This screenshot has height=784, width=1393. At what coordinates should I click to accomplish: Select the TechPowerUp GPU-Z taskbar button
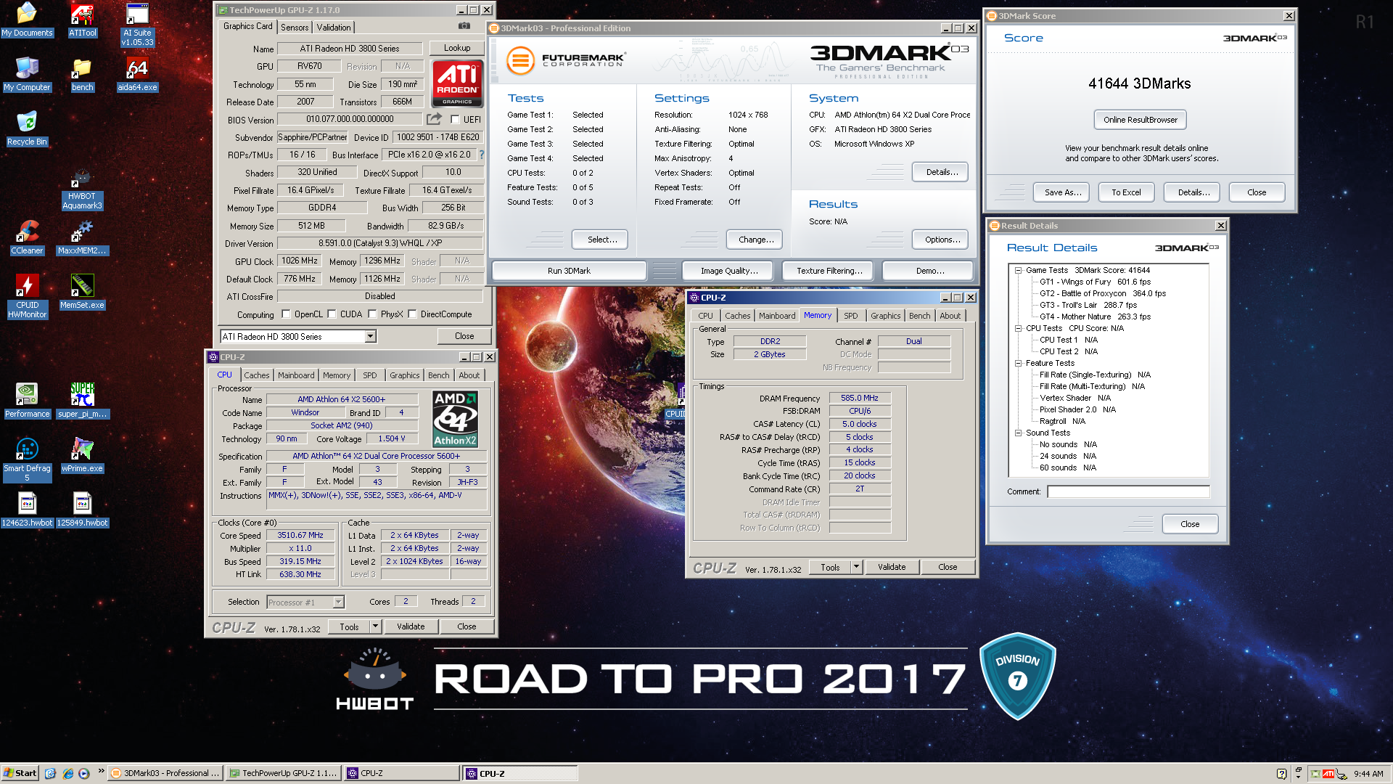[283, 773]
